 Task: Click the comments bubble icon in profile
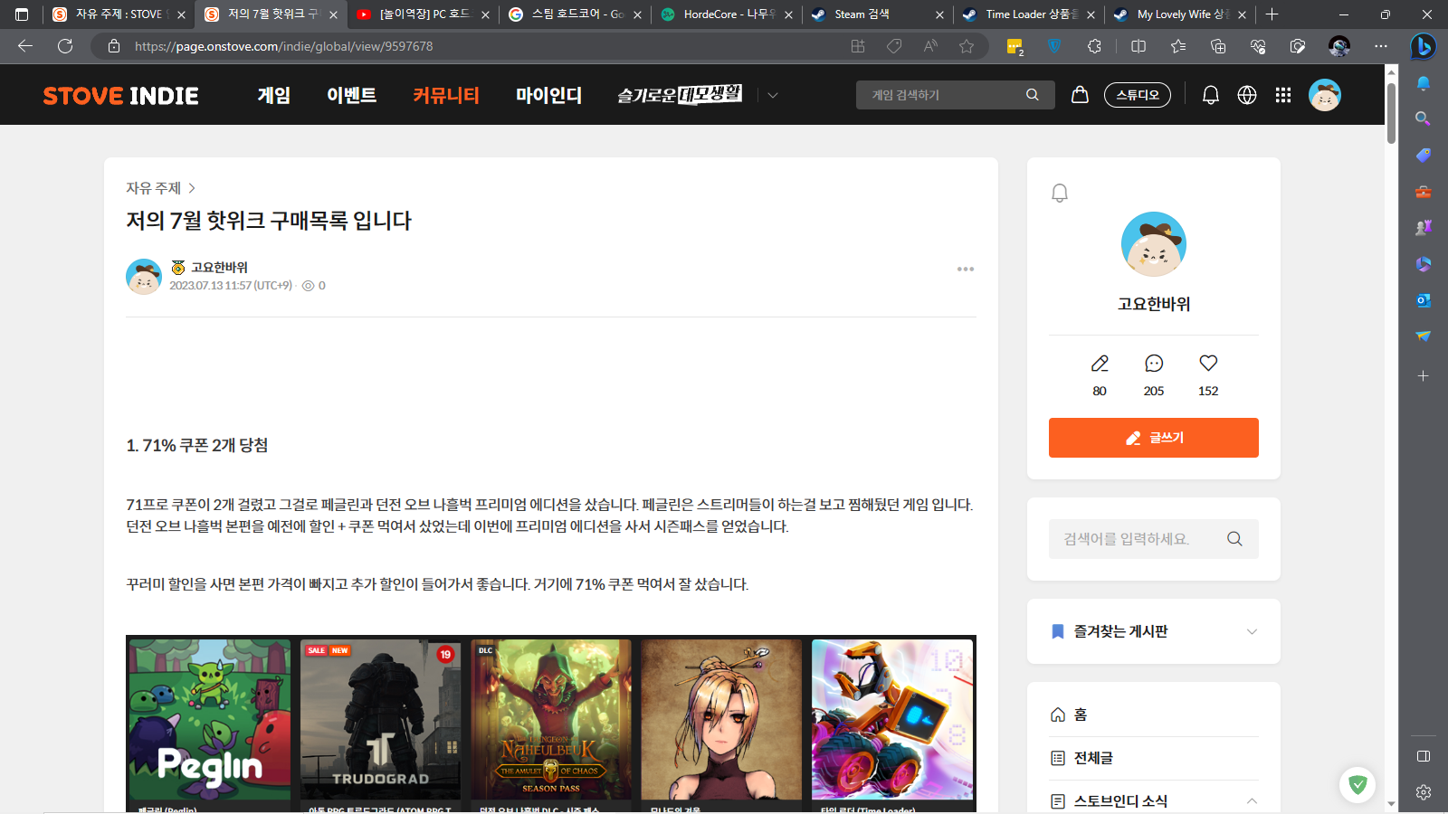(x=1154, y=364)
